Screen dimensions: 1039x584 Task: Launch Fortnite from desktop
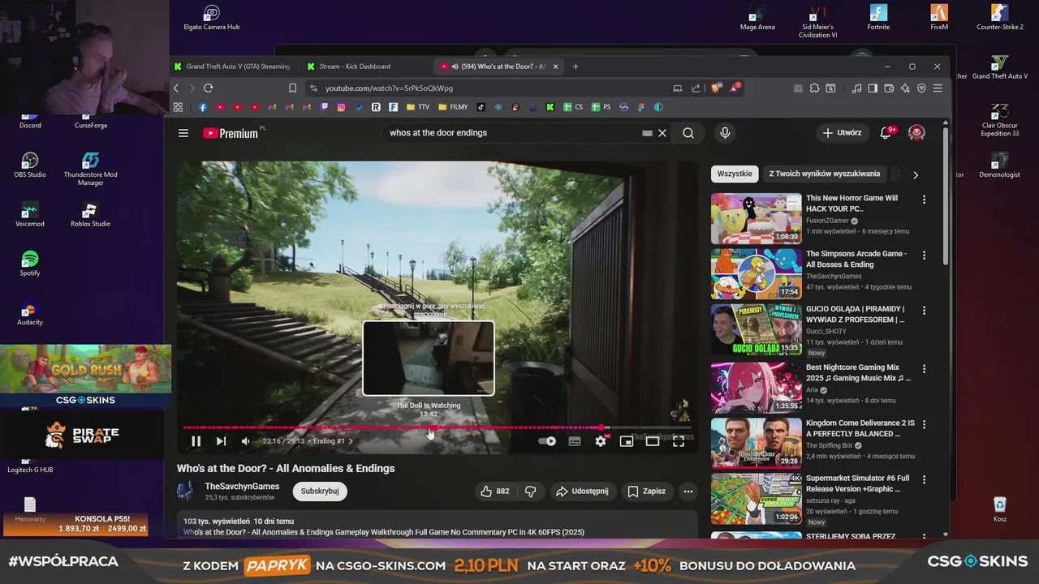(878, 17)
